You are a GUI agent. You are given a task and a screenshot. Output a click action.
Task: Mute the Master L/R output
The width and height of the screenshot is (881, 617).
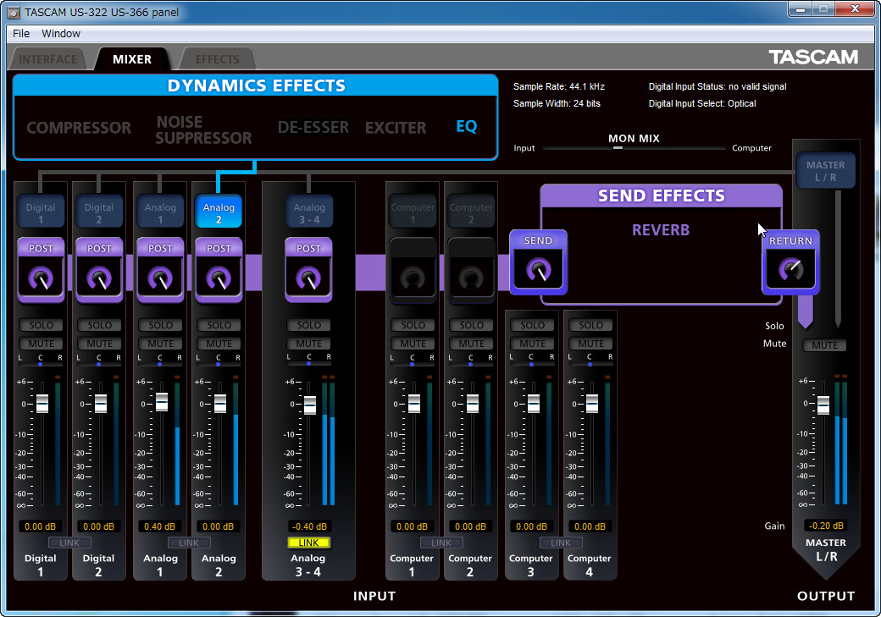[824, 345]
